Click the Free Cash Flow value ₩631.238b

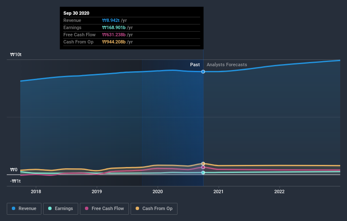click(114, 35)
